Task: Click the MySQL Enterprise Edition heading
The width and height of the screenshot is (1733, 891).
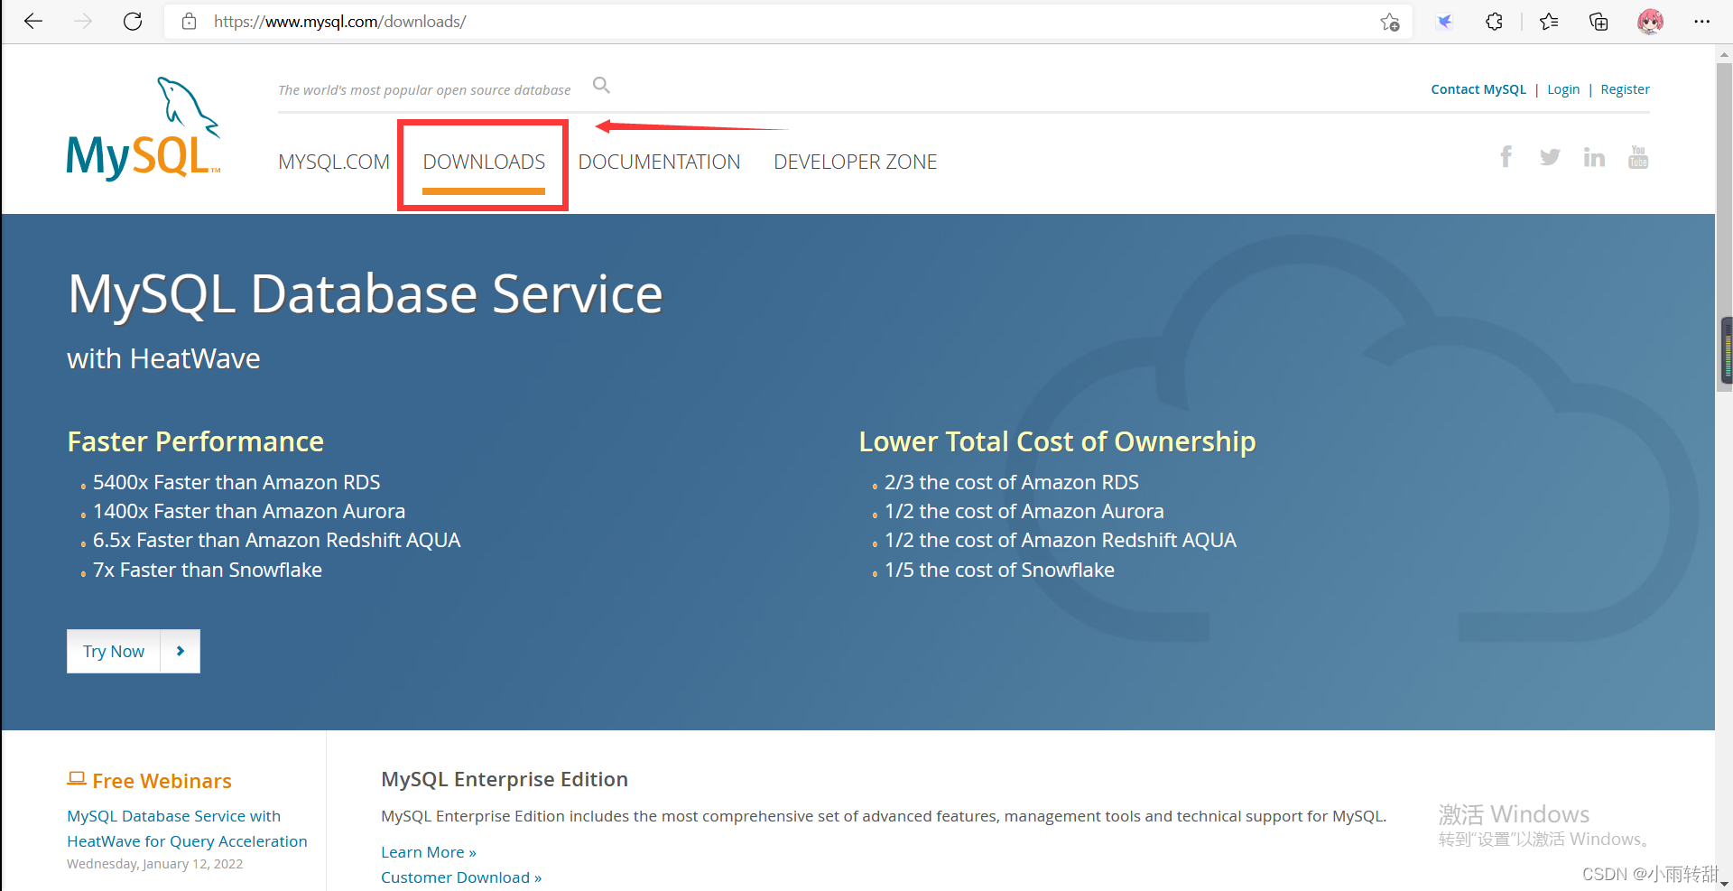Action: click(505, 779)
